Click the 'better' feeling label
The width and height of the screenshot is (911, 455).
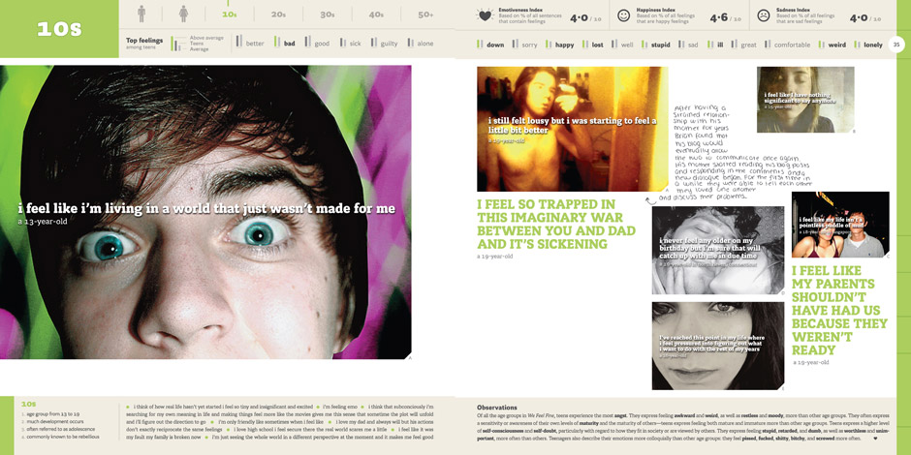tap(255, 44)
